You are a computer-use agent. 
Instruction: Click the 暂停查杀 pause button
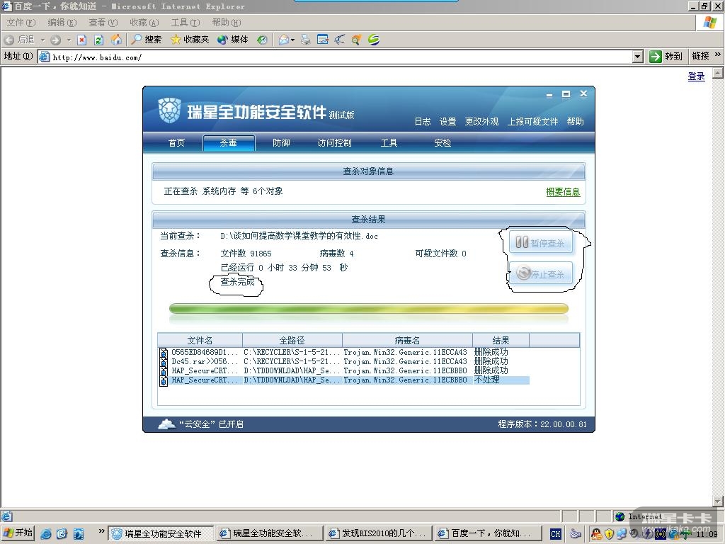(x=540, y=242)
